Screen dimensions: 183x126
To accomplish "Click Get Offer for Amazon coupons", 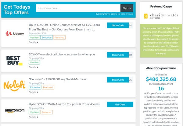I will tap(120, 105).
